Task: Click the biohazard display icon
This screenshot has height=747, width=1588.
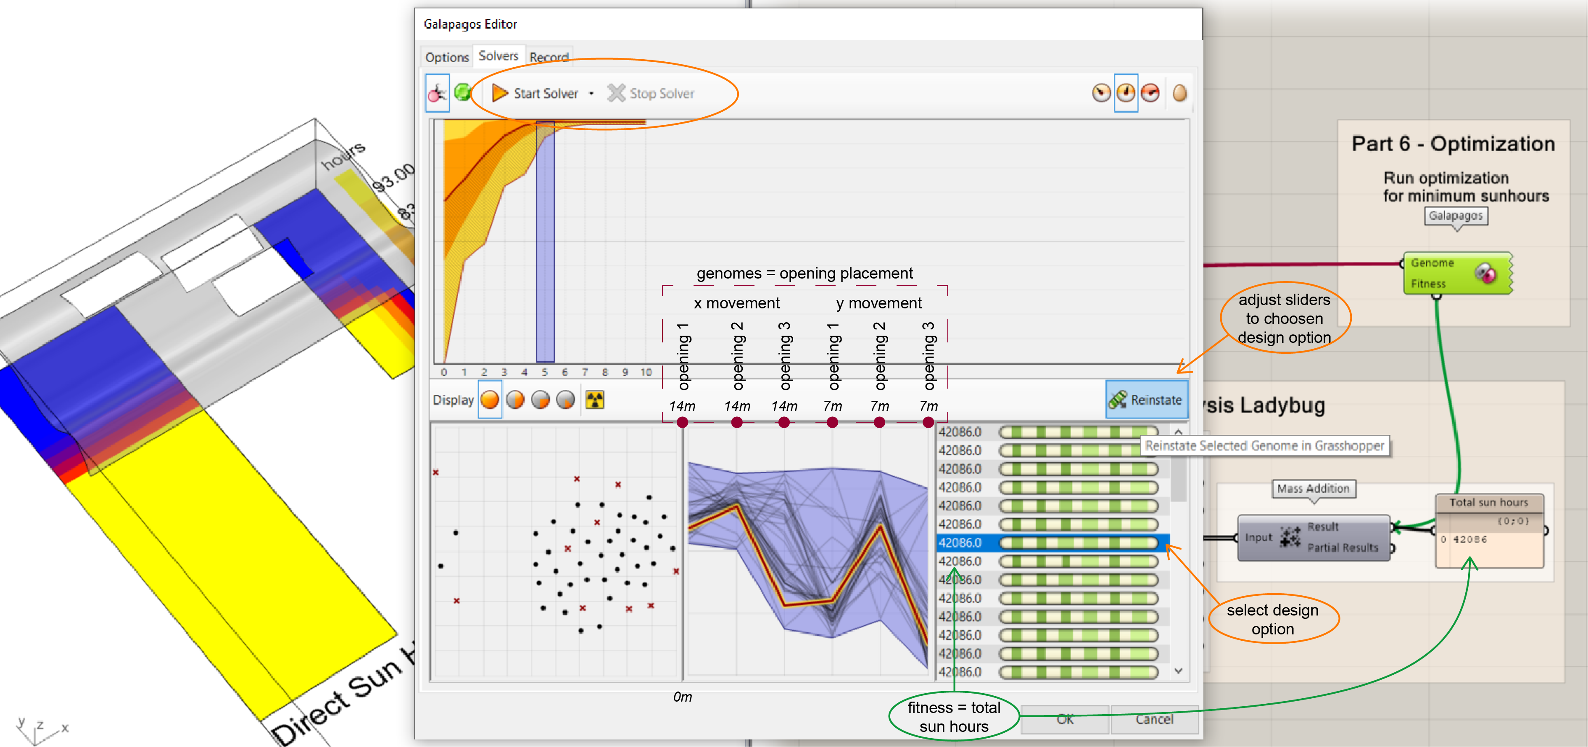Action: pos(594,400)
